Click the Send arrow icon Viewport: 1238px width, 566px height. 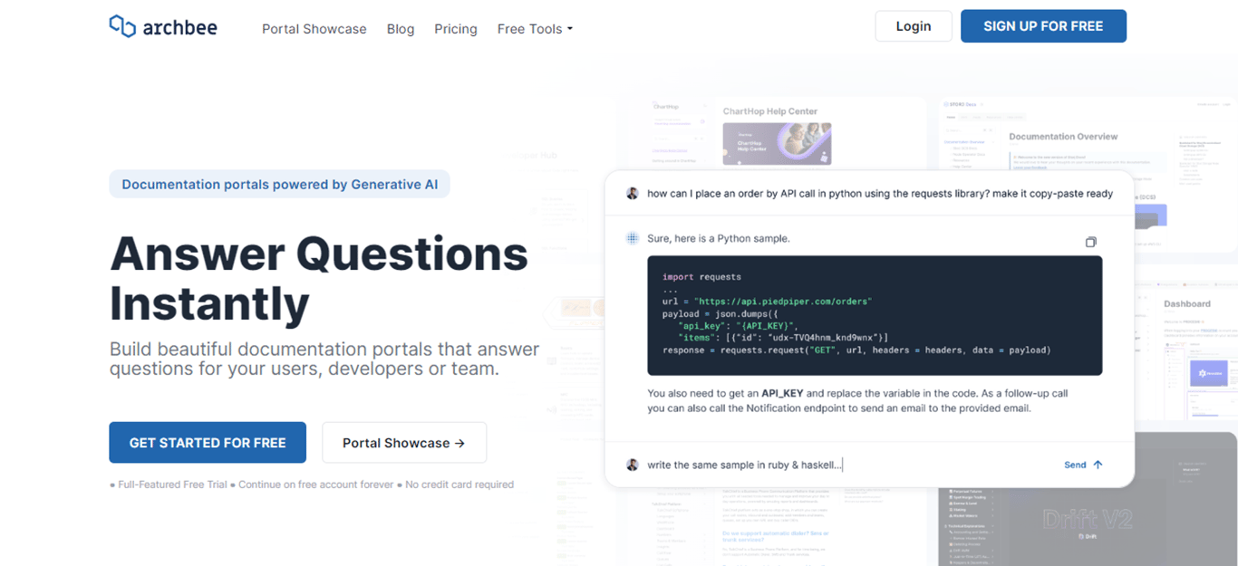point(1098,465)
